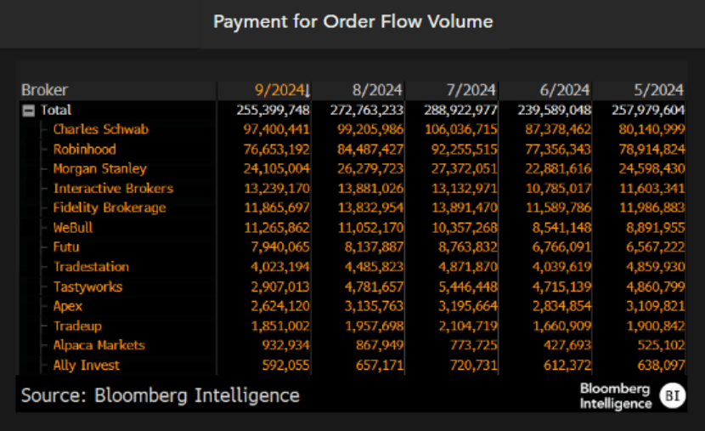This screenshot has width=705, height=431.
Task: Select the 7/2024 column header
Action: 470,90
